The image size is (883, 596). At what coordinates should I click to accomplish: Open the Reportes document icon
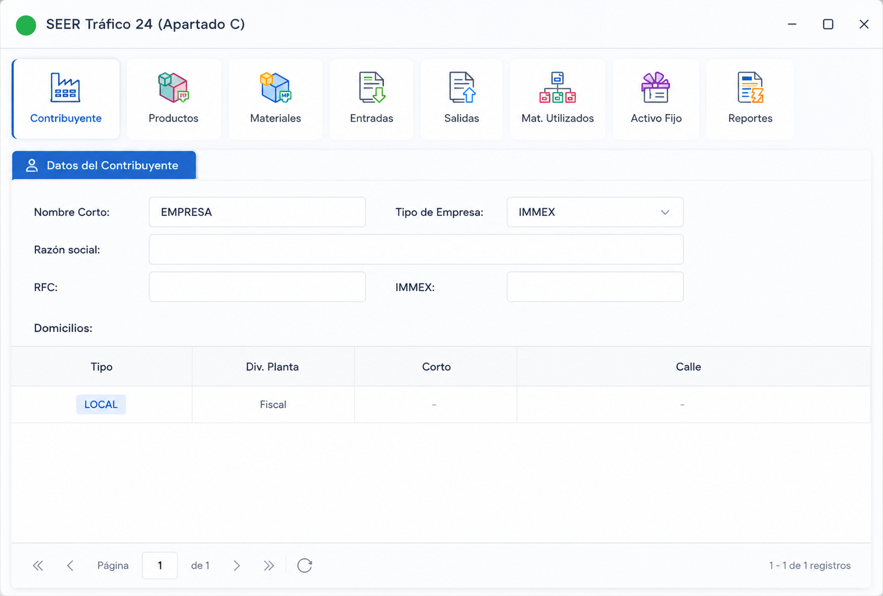pyautogui.click(x=750, y=99)
